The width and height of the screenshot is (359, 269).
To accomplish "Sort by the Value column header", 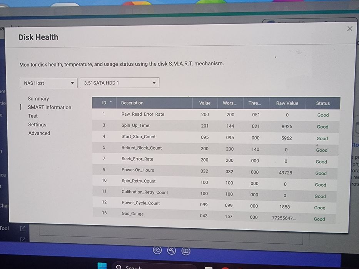I will 205,103.
